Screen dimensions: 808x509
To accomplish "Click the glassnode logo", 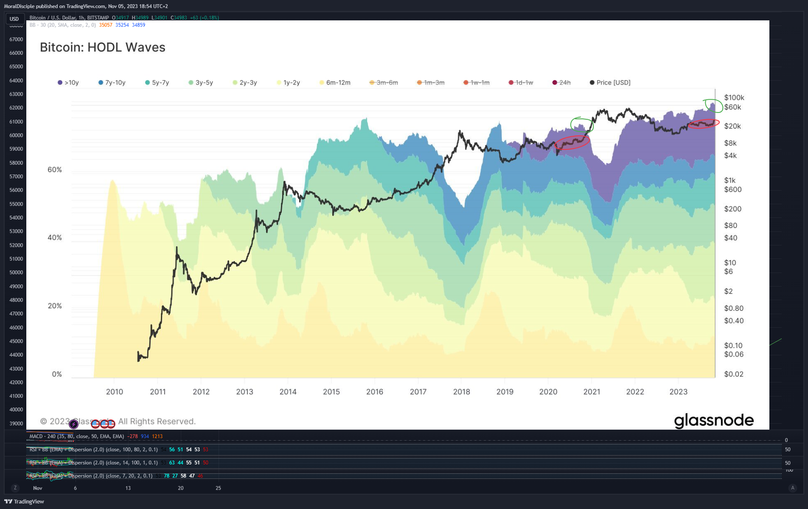I will click(714, 420).
